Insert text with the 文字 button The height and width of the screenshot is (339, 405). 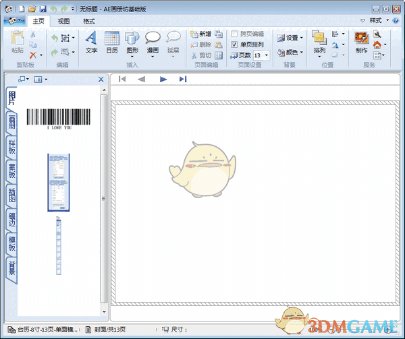point(91,42)
